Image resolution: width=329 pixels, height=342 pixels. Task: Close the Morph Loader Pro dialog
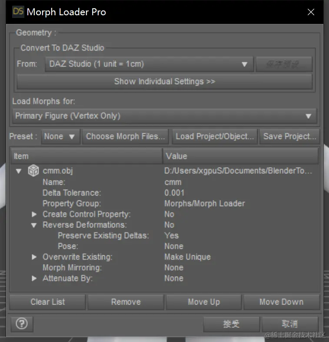coord(311,12)
